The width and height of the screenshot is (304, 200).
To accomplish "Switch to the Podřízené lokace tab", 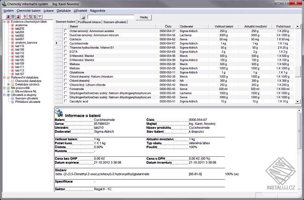I will pyautogui.click(x=89, y=22).
